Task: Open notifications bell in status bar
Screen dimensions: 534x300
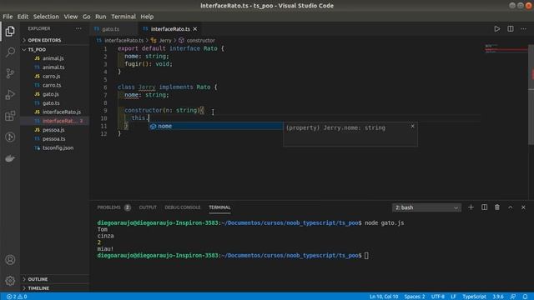Action: (x=525, y=297)
